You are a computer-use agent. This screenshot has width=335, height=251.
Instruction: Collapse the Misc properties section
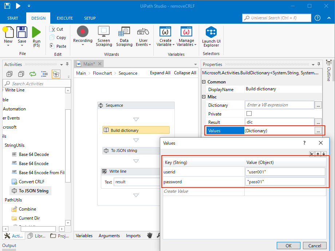pyautogui.click(x=204, y=97)
